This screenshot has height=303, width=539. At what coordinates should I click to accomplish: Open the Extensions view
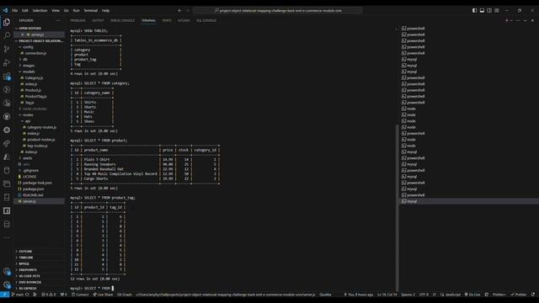[7, 77]
